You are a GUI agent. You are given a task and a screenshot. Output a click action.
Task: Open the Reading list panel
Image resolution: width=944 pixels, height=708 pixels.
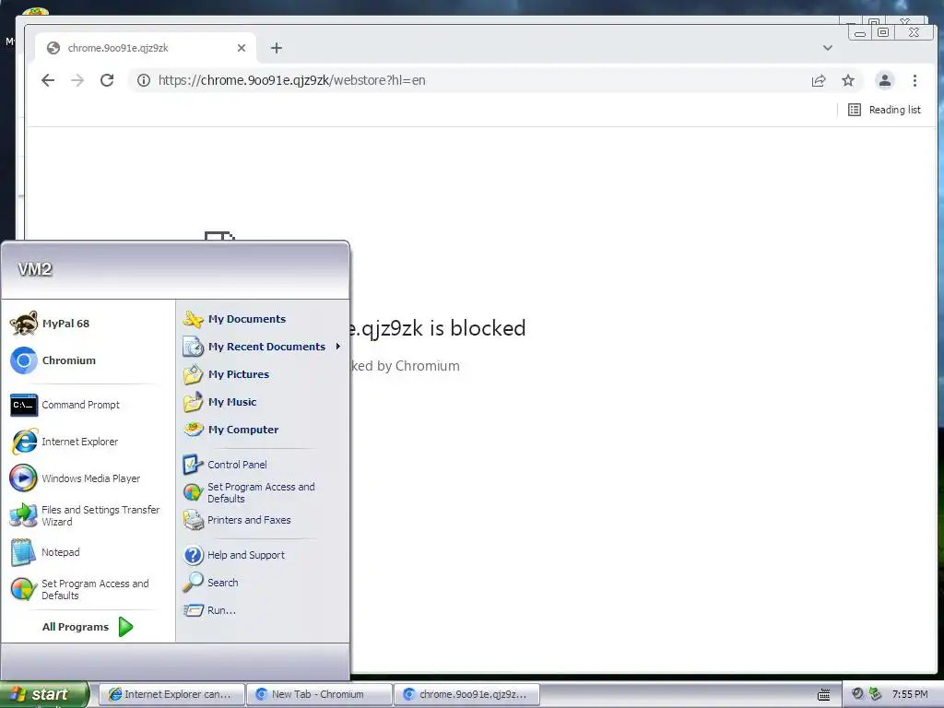tap(884, 110)
